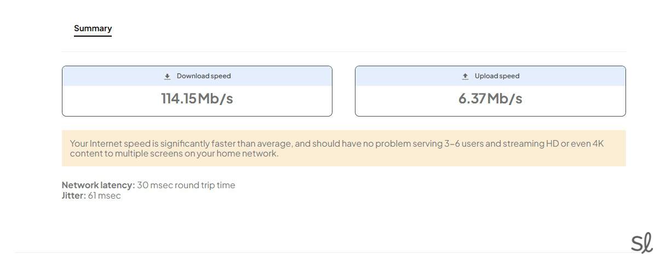Image resolution: width=660 pixels, height=261 pixels.
Task: Click 'Your Internet speed' at banner start
Action: pyautogui.click(x=110, y=143)
